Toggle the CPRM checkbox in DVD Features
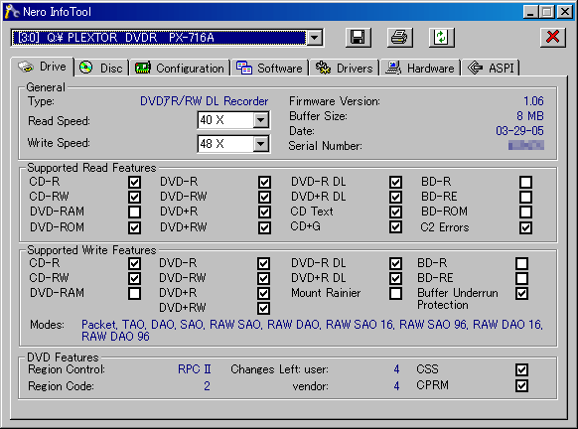This screenshot has width=578, height=429. pyautogui.click(x=522, y=386)
